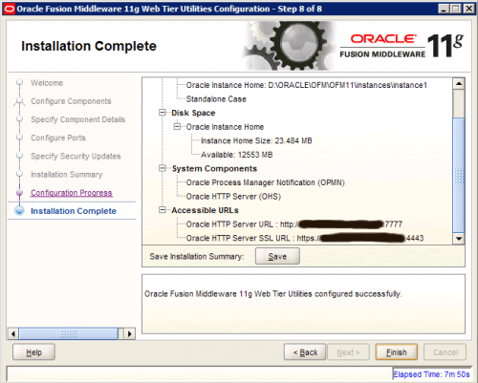Select 'Instance Home Size: 23.484 MB' row
This screenshot has width=478, height=383.
coord(256,140)
